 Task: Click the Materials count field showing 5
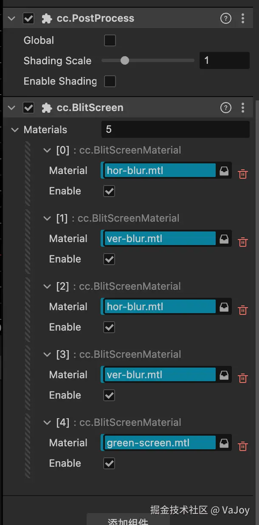pyautogui.click(x=175, y=129)
